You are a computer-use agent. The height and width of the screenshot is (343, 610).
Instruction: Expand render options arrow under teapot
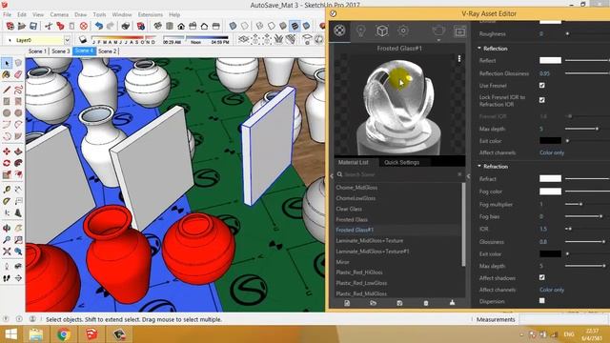(438, 40)
